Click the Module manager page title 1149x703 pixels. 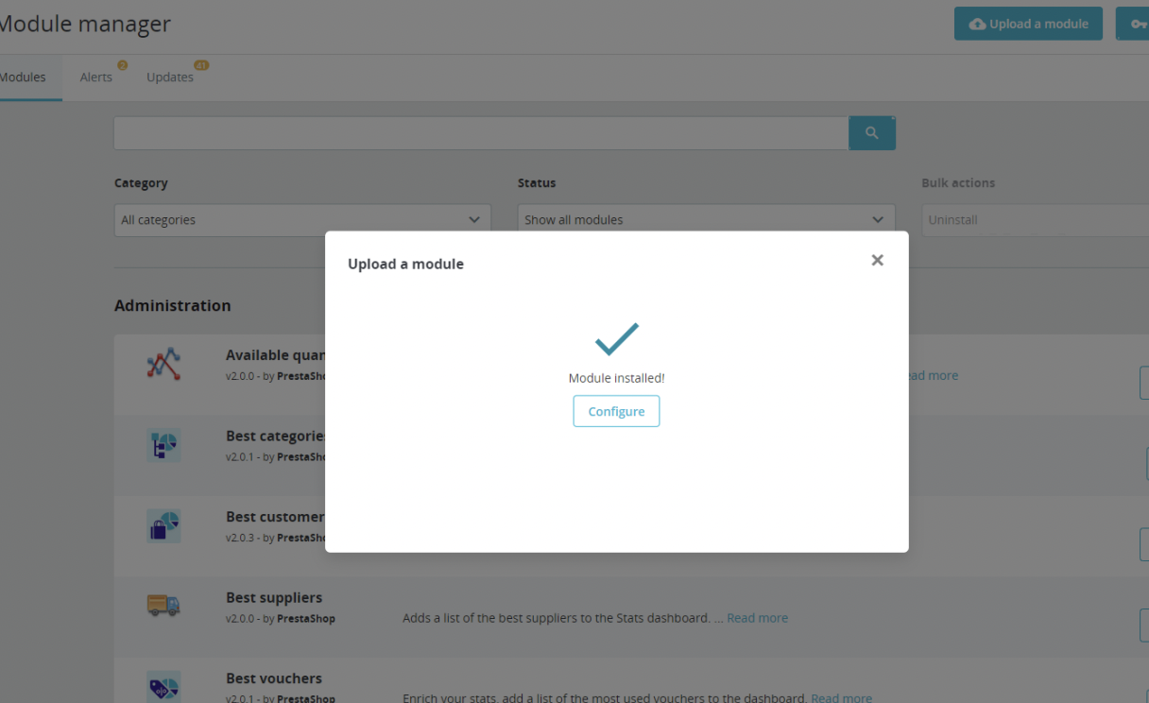click(x=83, y=24)
